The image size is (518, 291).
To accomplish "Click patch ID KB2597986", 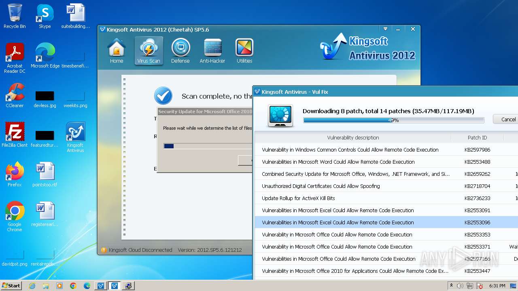I will 477,150.
